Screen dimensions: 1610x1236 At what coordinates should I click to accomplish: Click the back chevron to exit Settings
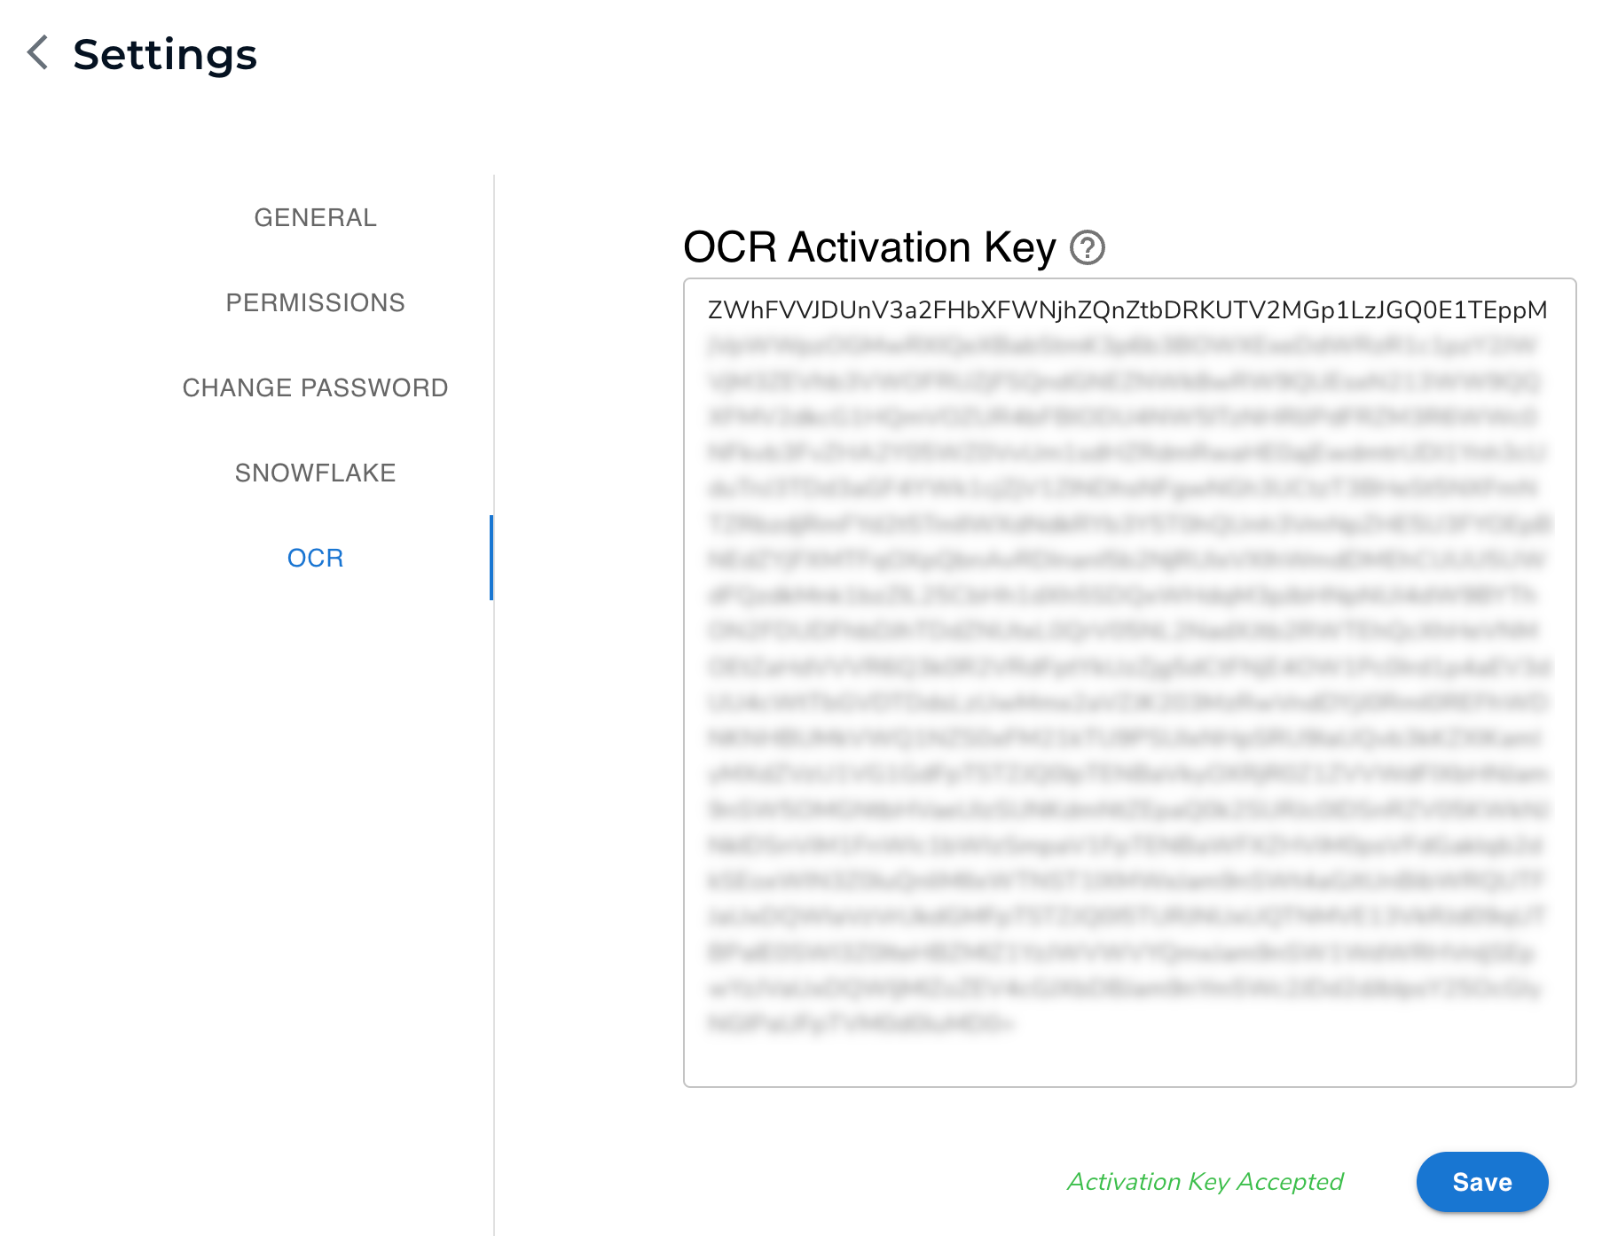37,54
